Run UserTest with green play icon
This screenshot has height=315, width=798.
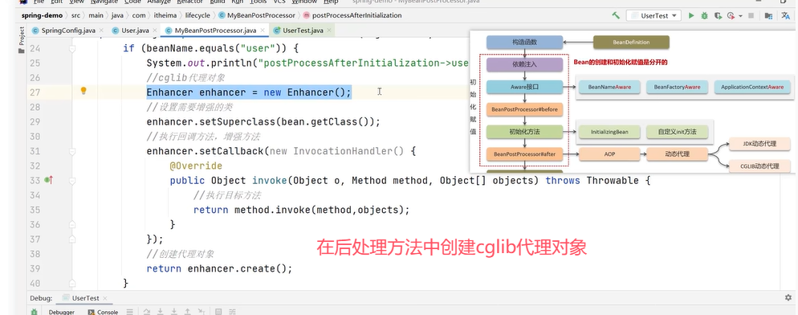[x=691, y=16]
